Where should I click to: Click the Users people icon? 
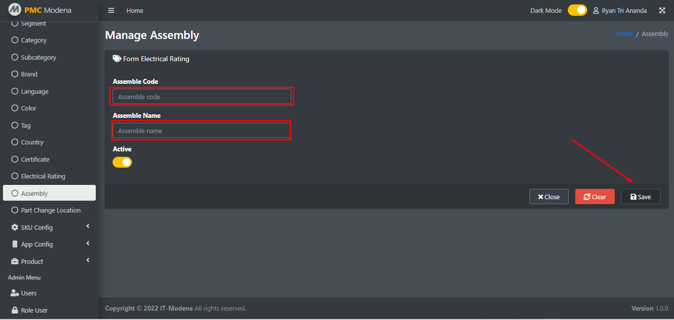point(15,293)
